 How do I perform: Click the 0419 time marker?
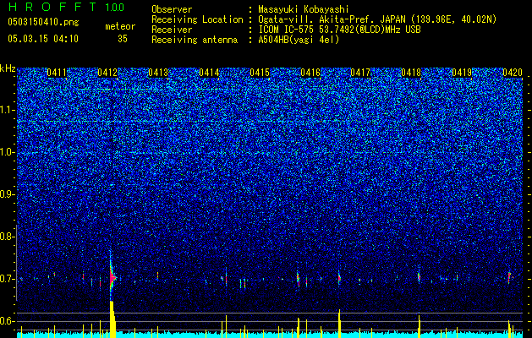click(462, 73)
